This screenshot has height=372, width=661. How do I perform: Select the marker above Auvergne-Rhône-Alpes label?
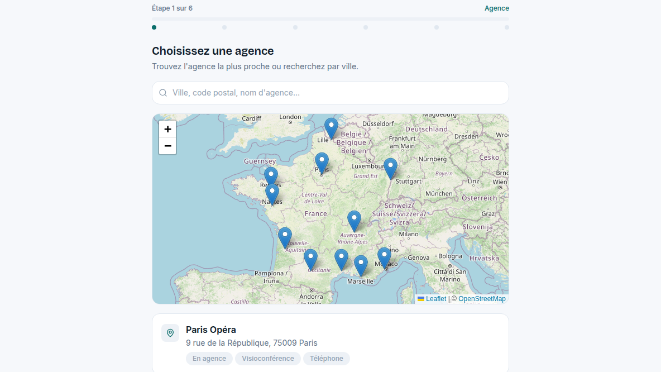pos(354,221)
